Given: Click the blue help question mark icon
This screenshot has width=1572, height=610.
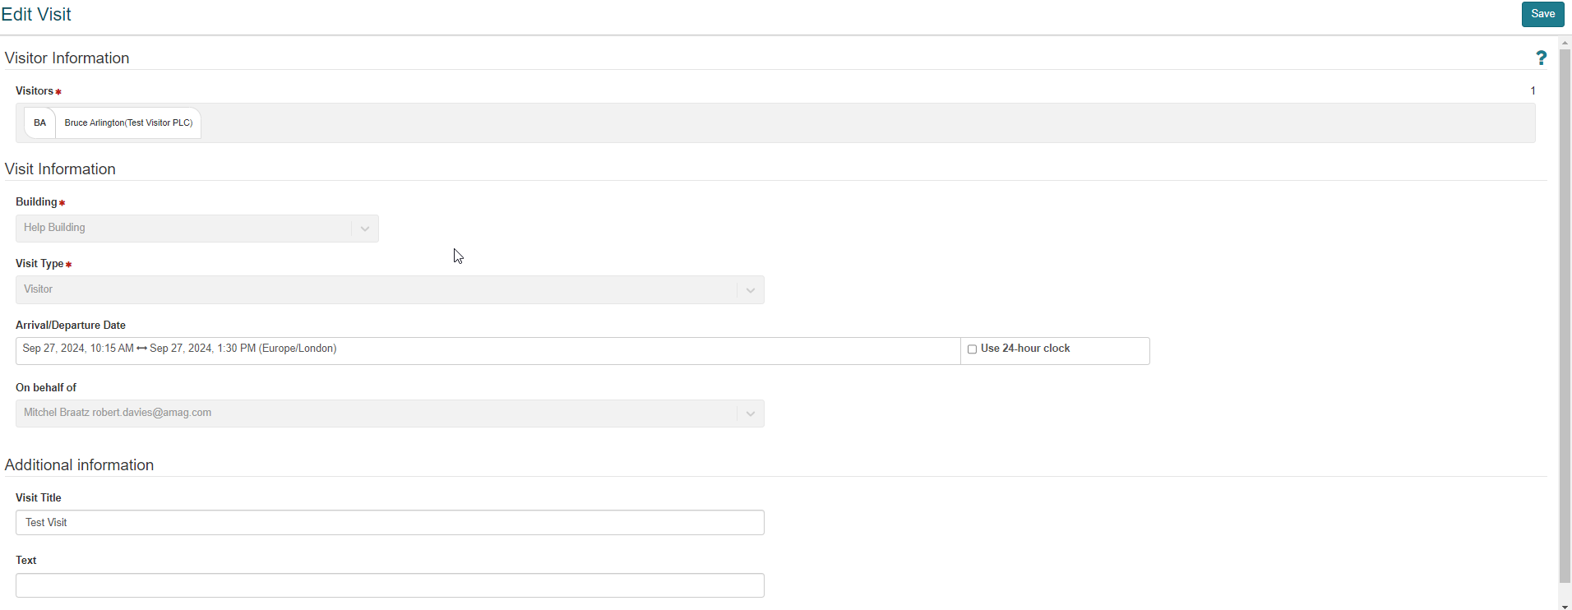Looking at the screenshot, I should pyautogui.click(x=1541, y=58).
